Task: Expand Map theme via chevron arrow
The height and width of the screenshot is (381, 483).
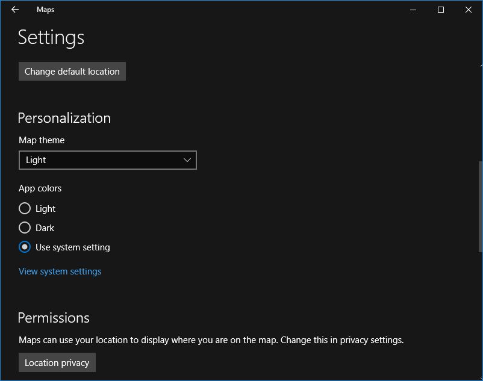Action: [x=187, y=160]
